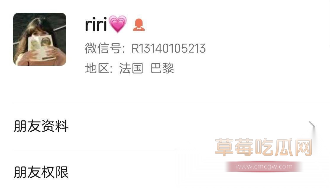Click the 微信号 label text
Screen dimensions: 330x191
[x=103, y=48]
